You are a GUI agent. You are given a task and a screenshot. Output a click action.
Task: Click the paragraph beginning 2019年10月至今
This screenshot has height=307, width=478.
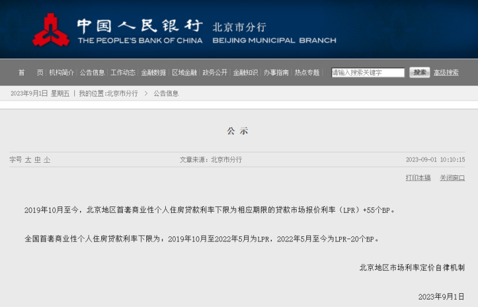click(210, 210)
